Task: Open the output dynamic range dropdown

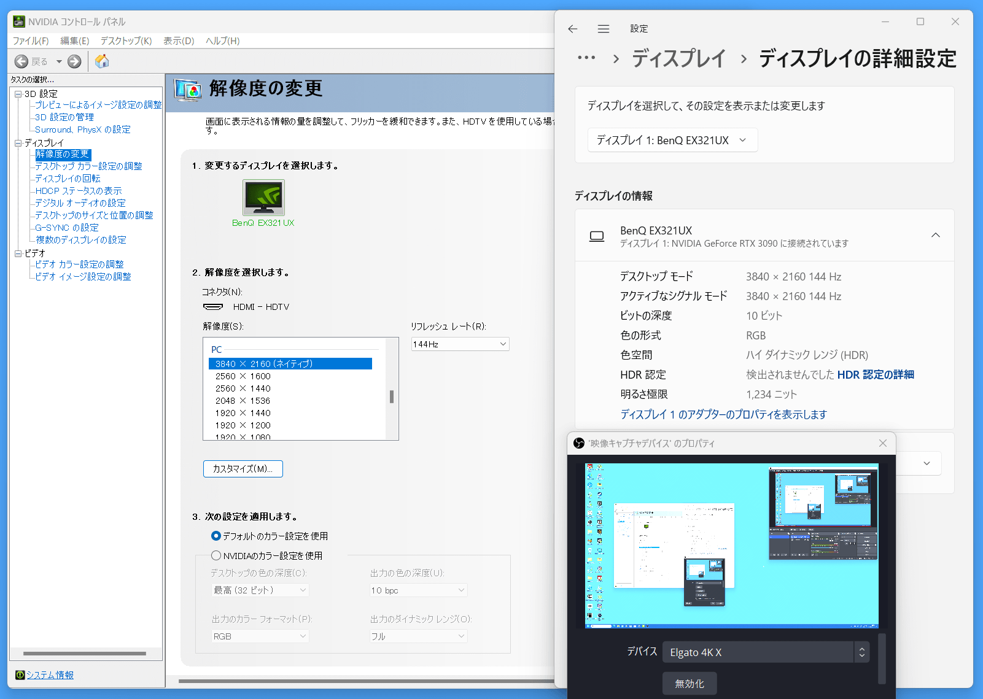Action: coord(418,636)
